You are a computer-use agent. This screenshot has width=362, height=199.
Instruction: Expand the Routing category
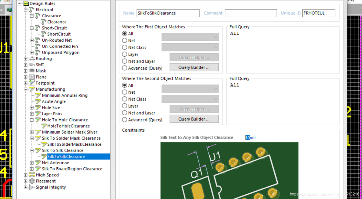[x=26, y=59]
